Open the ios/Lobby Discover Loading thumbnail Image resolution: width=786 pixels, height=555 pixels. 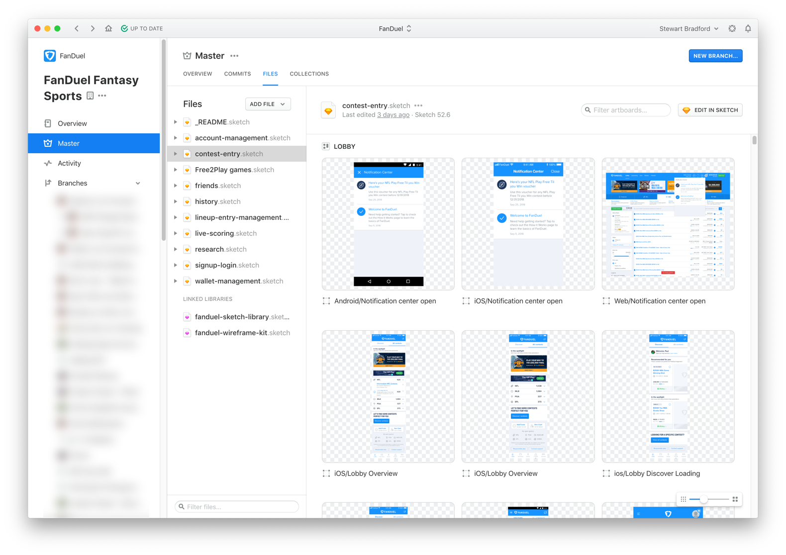(x=668, y=397)
